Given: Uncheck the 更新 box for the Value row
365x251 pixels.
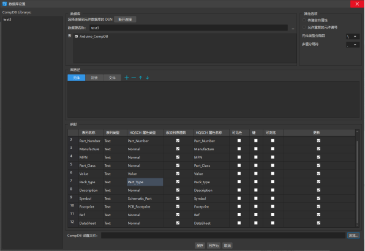Looking at the screenshot, I should coord(318,173).
